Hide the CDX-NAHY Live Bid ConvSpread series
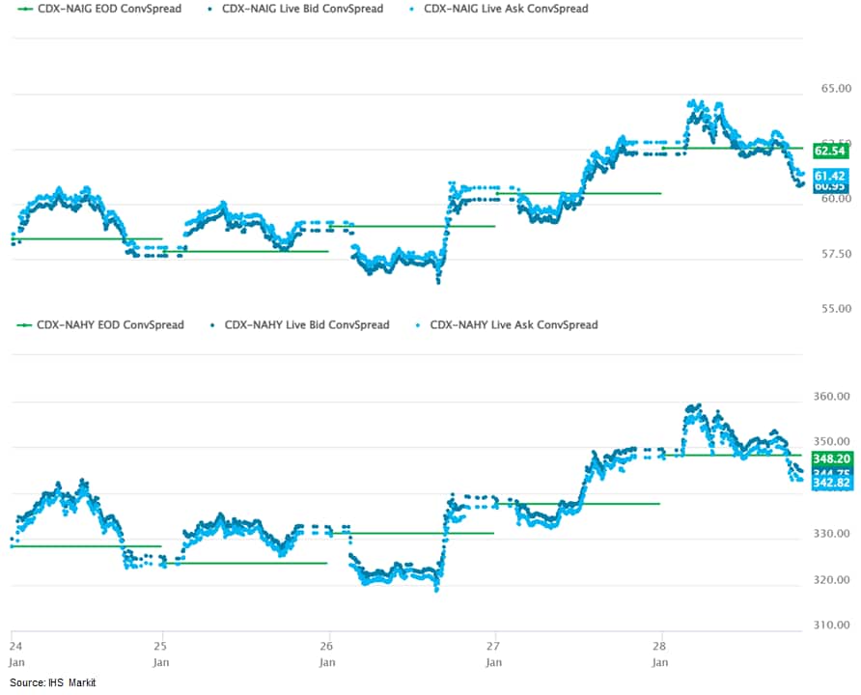Viewport: 861px width, 695px height. pos(306,325)
